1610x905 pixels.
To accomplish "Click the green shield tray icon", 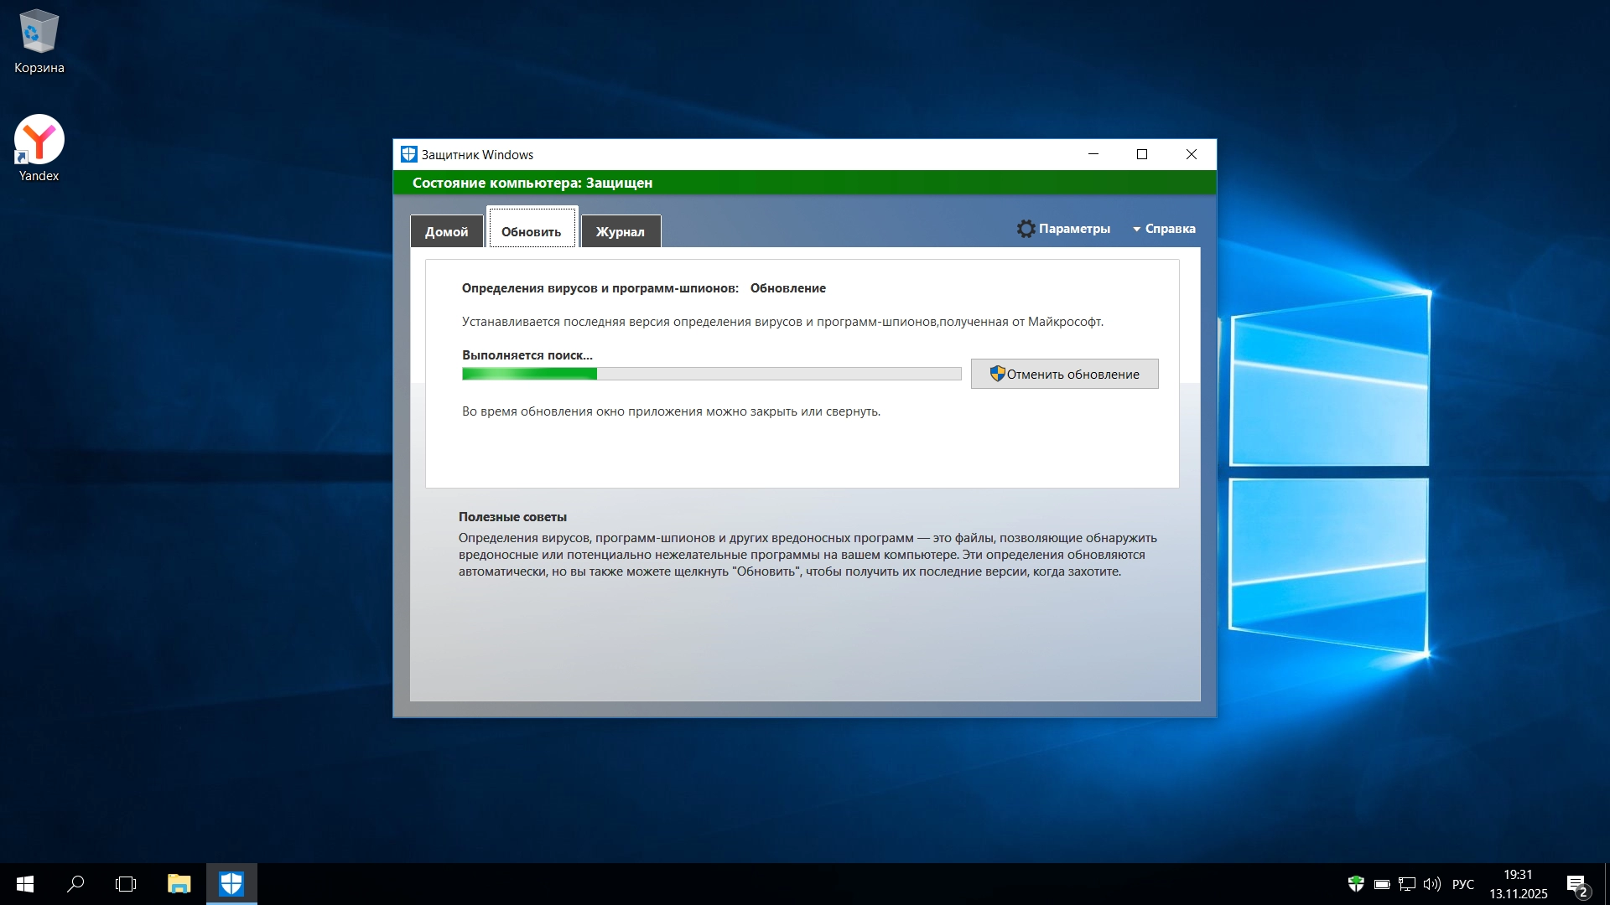I will tap(1355, 884).
